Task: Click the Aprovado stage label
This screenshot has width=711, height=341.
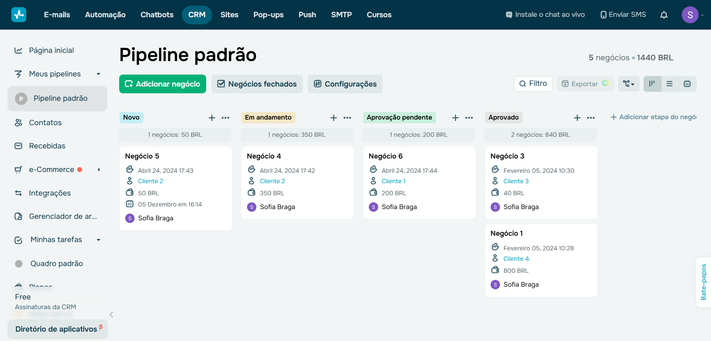Action: (503, 117)
